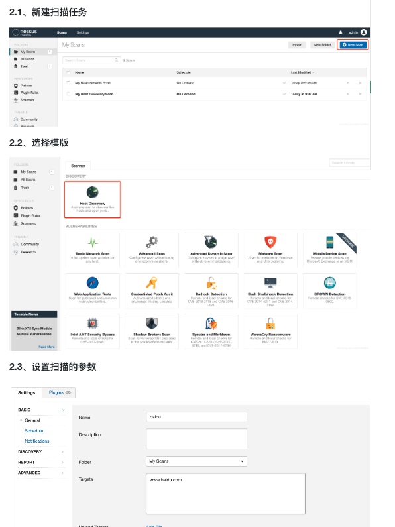Tick the select-all checkbox beside Name header

point(68,73)
